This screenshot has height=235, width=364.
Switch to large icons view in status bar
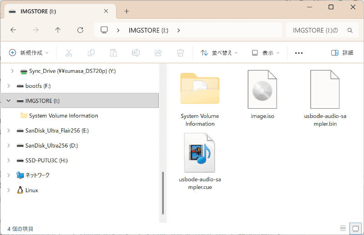[x=355, y=229]
